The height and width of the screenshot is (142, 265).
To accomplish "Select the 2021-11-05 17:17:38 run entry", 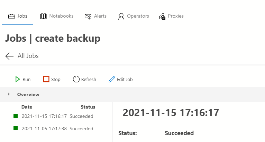I will [44, 129].
